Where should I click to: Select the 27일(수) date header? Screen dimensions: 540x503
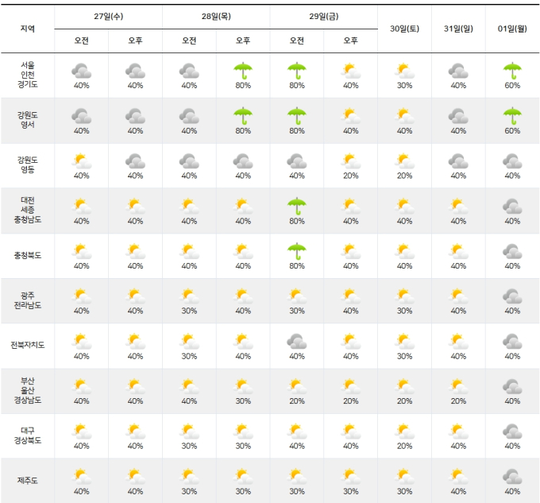point(109,17)
